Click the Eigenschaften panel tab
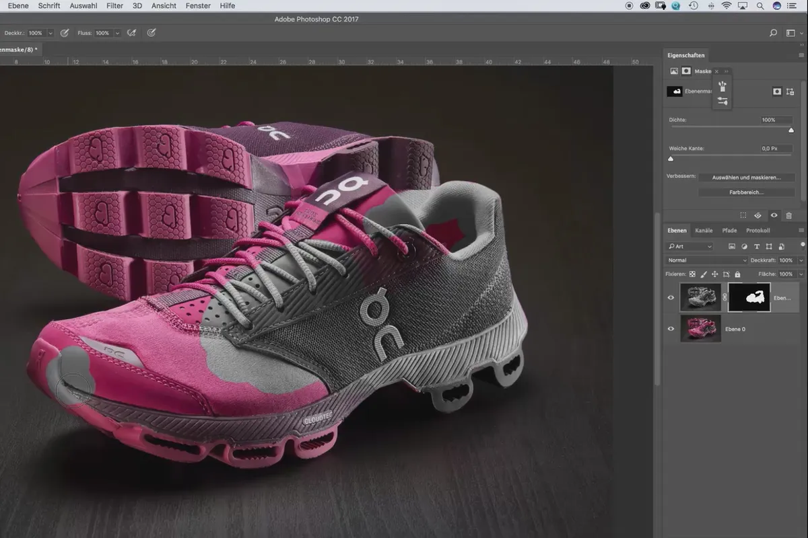This screenshot has width=808, height=538. pos(686,55)
